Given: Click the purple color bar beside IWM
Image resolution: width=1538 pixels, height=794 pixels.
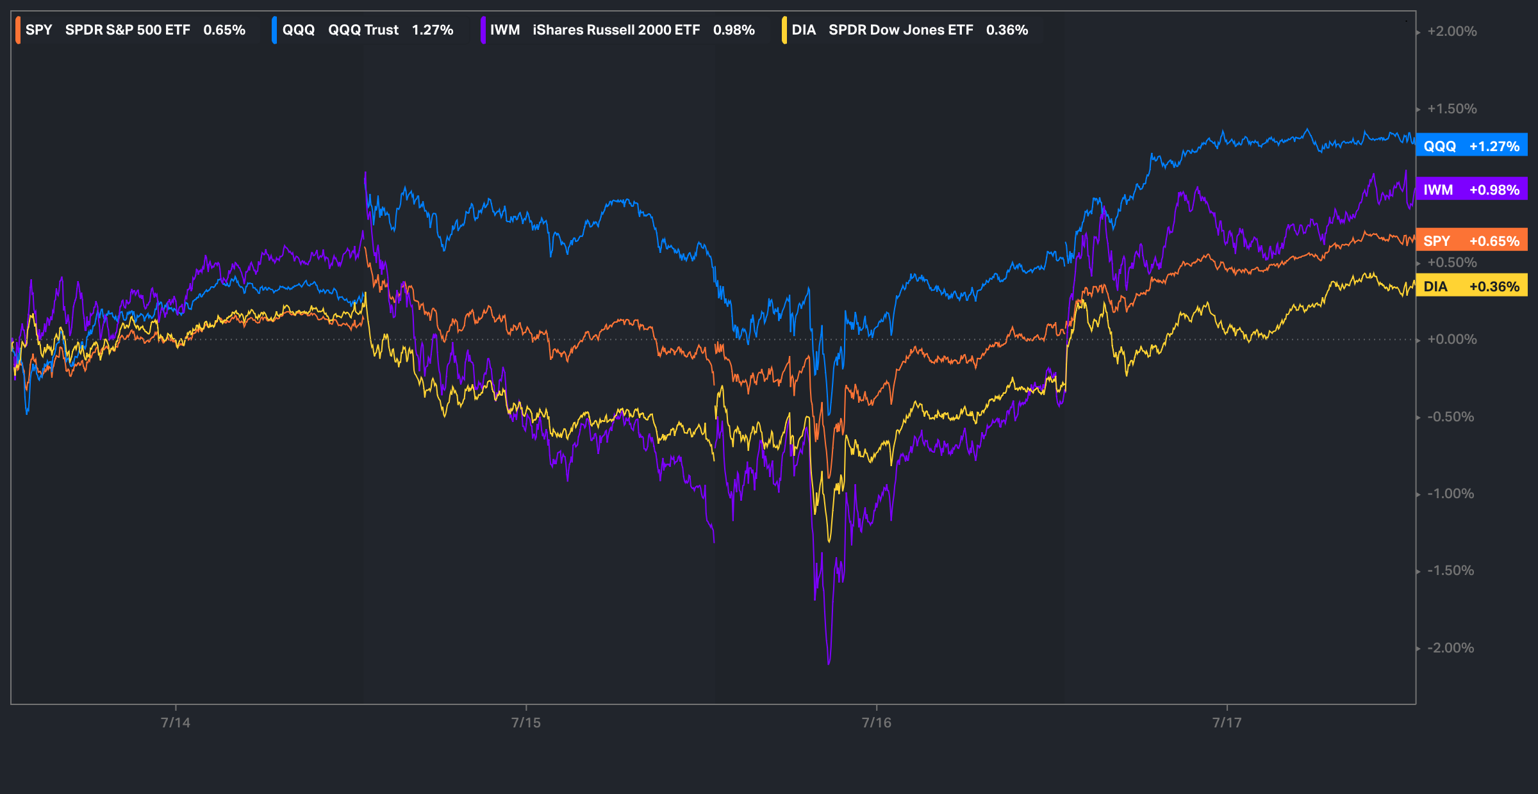Looking at the screenshot, I should (x=483, y=30).
